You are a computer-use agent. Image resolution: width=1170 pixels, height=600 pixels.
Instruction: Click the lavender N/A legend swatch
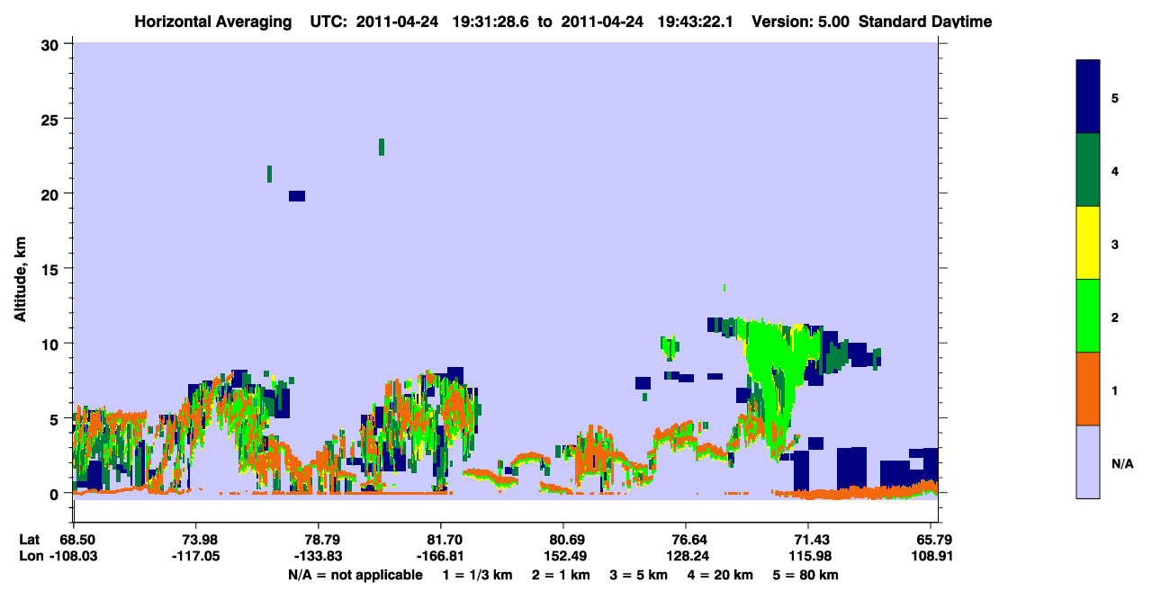pos(1088,461)
